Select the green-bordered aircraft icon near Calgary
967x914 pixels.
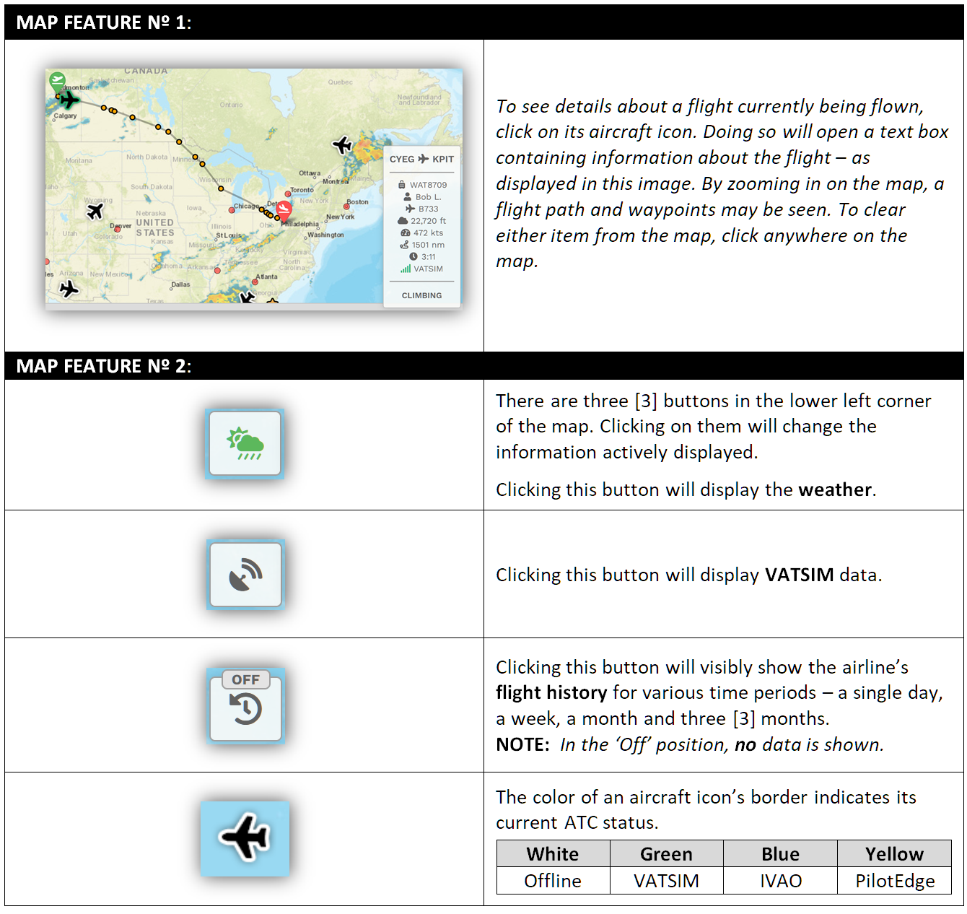click(x=69, y=99)
